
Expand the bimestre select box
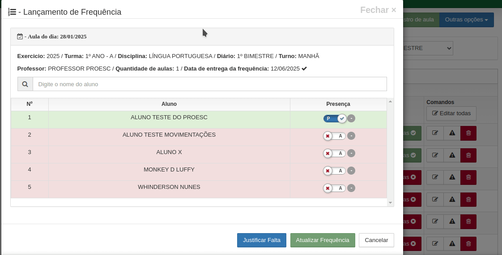point(428,48)
